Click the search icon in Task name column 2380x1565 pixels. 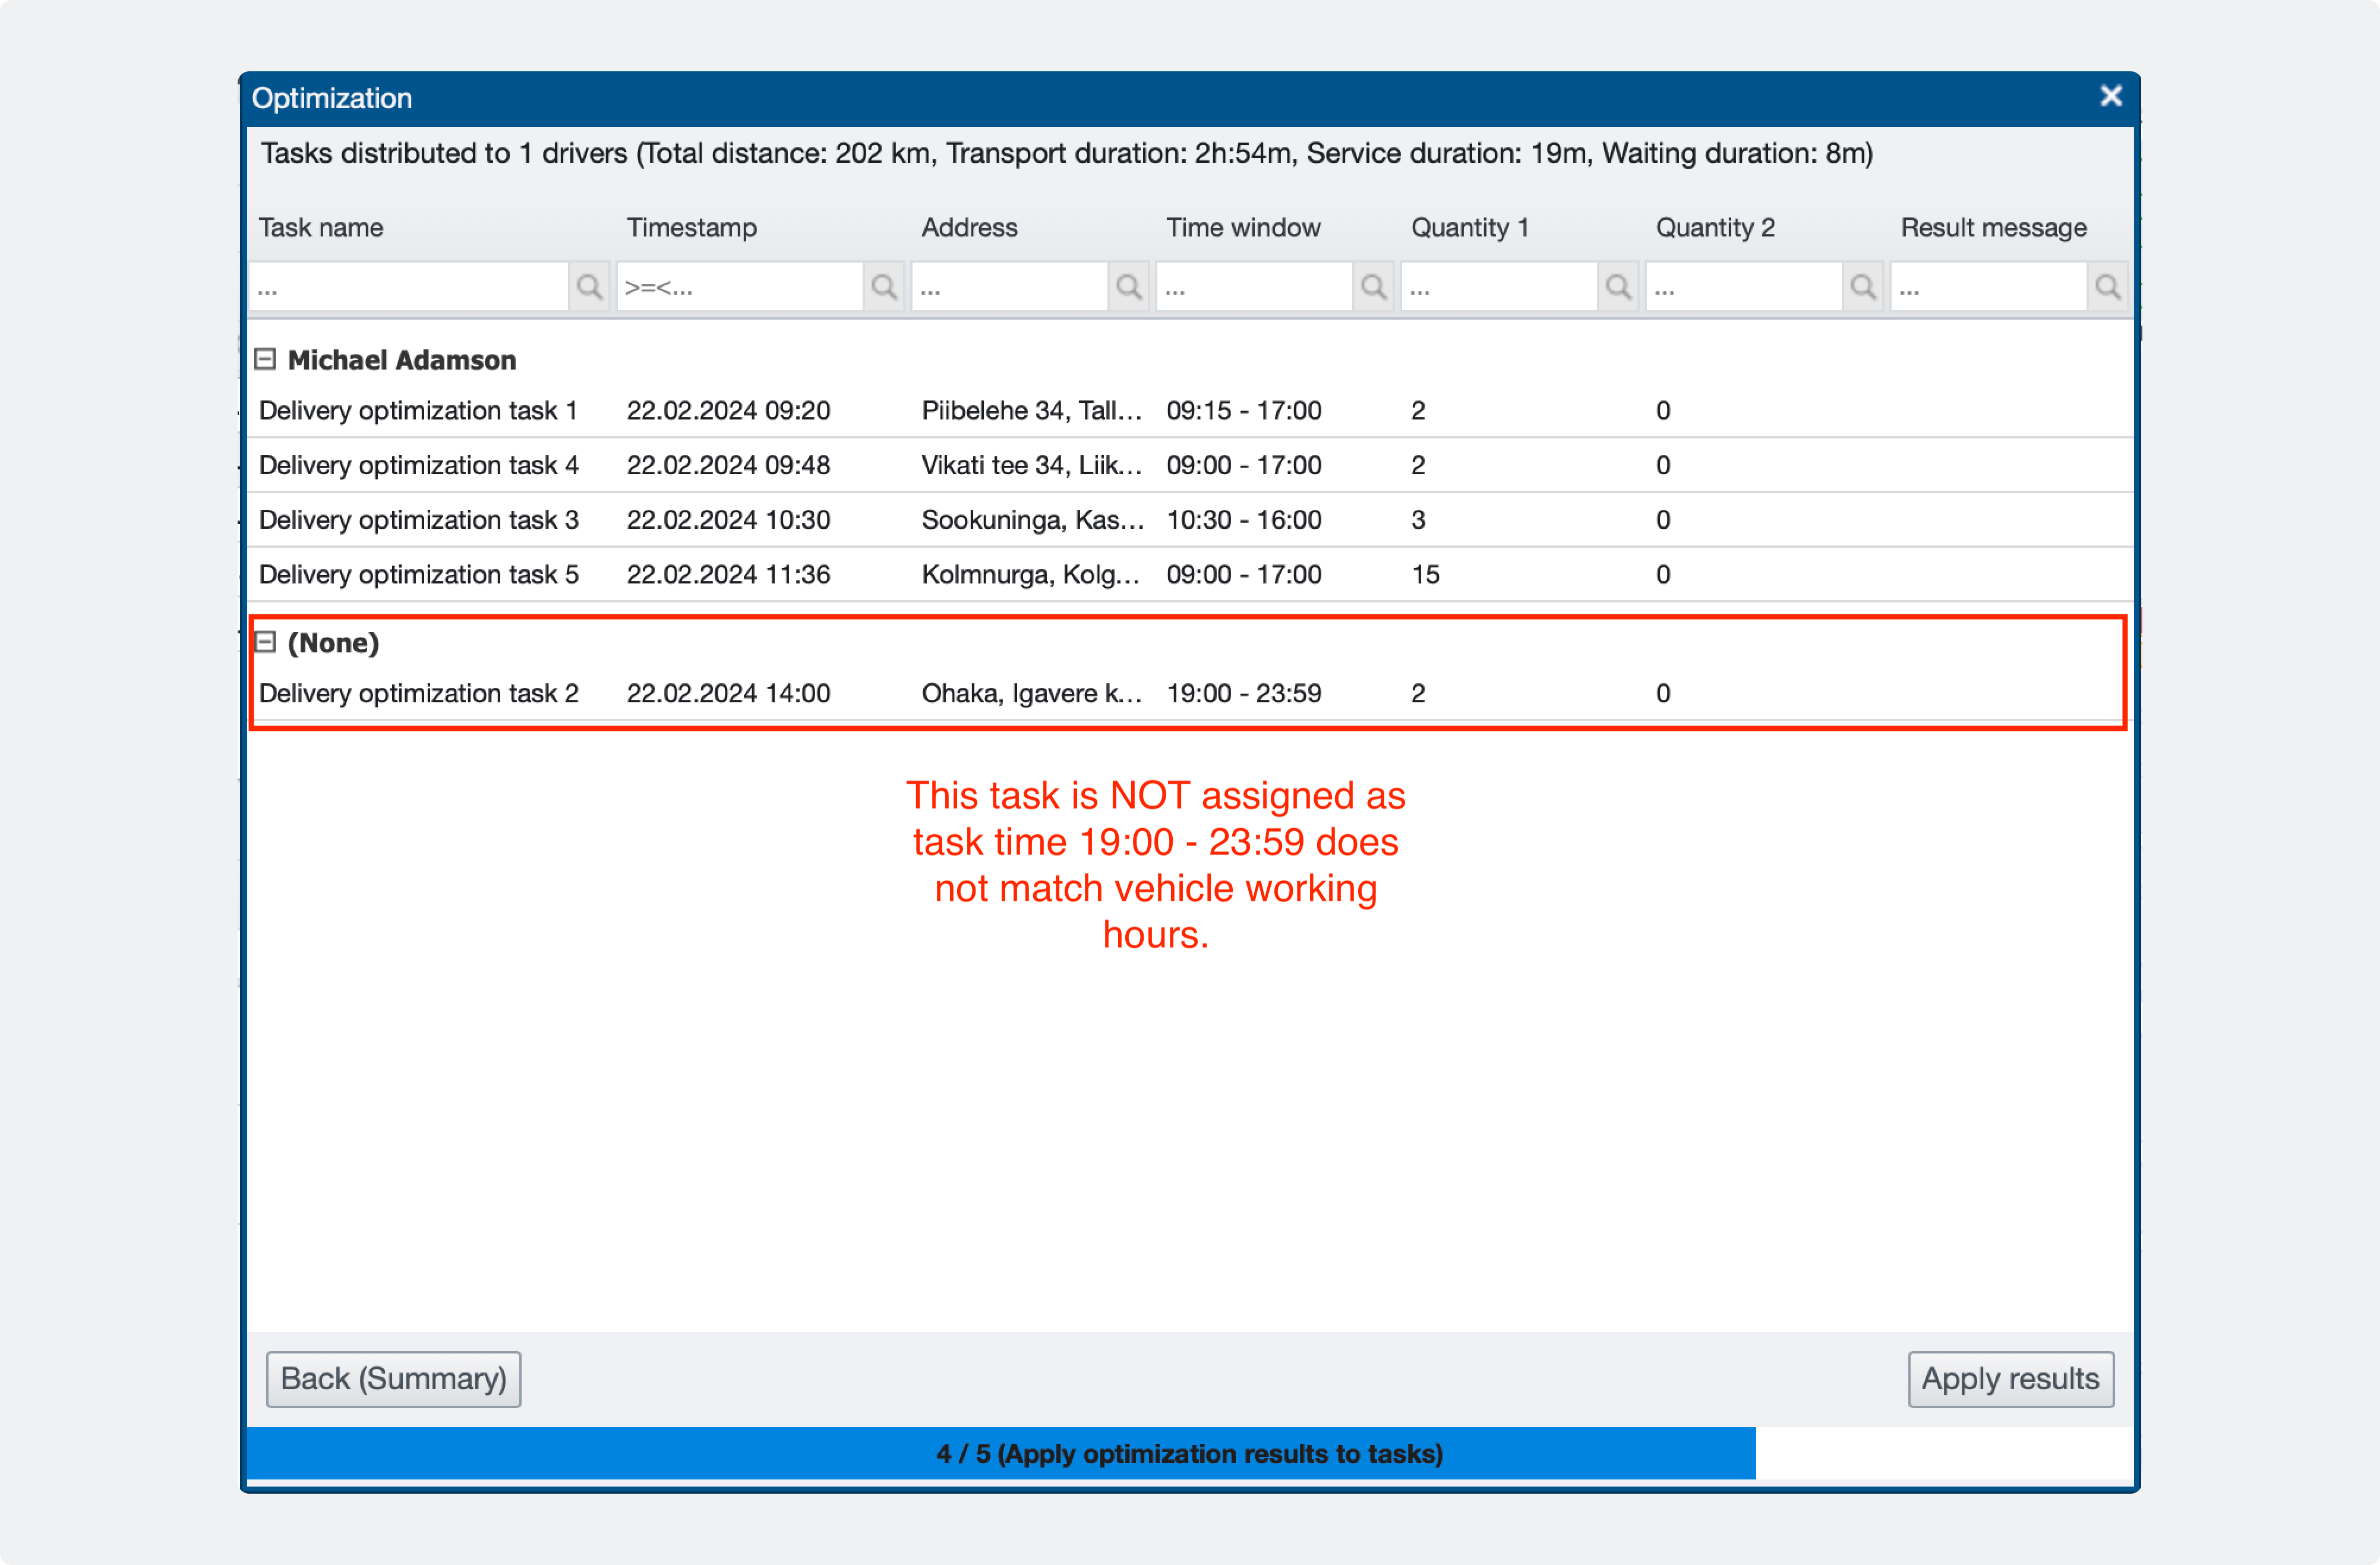589,287
